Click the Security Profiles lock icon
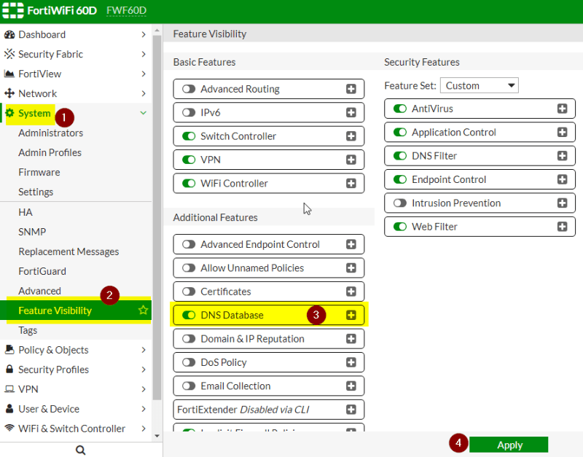This screenshot has height=457, width=583. [9, 369]
